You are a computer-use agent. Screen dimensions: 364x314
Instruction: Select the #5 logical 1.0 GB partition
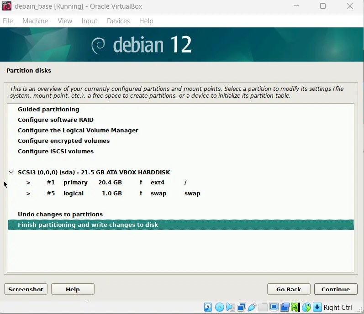pos(180,194)
